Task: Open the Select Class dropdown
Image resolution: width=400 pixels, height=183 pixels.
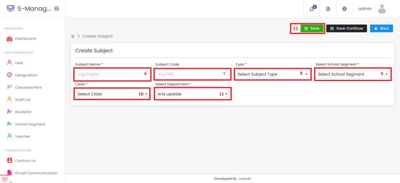Action: pyautogui.click(x=112, y=94)
